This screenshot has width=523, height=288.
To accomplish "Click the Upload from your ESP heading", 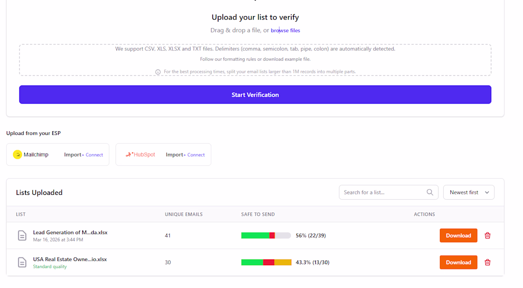I will (33, 133).
